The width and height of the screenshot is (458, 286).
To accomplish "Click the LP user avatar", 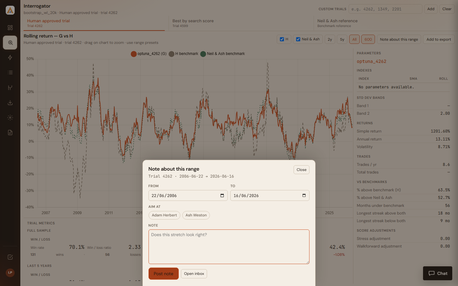I will point(10,273).
